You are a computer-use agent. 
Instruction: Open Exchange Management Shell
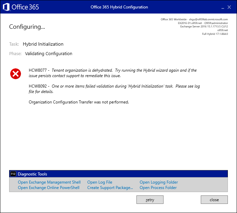coord(49,182)
